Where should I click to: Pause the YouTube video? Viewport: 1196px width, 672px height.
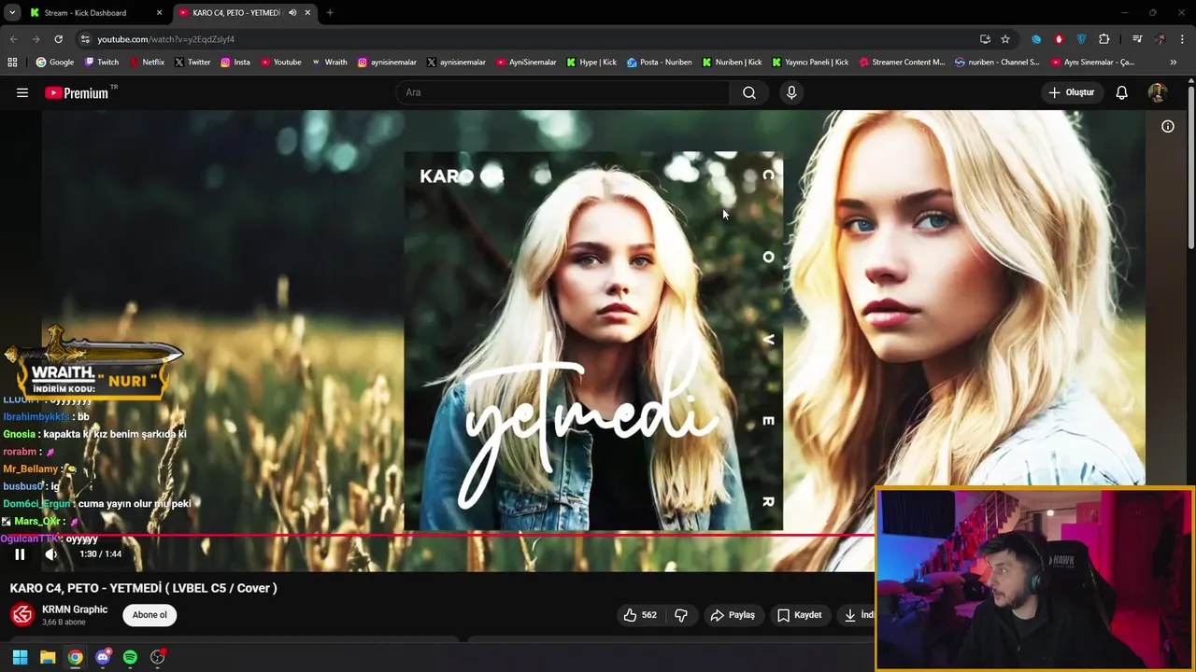[x=20, y=554]
